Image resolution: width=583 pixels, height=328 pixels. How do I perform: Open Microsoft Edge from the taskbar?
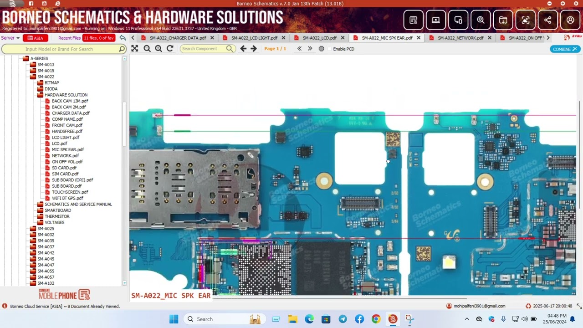point(309,319)
